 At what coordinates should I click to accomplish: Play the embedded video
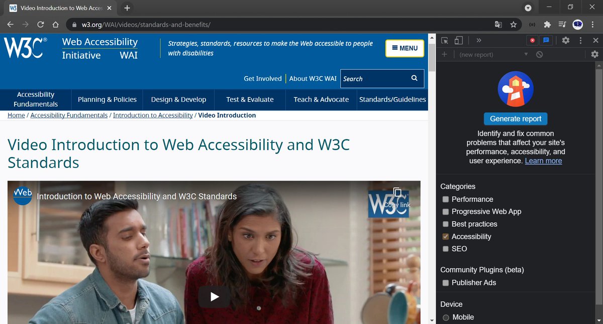tap(214, 297)
